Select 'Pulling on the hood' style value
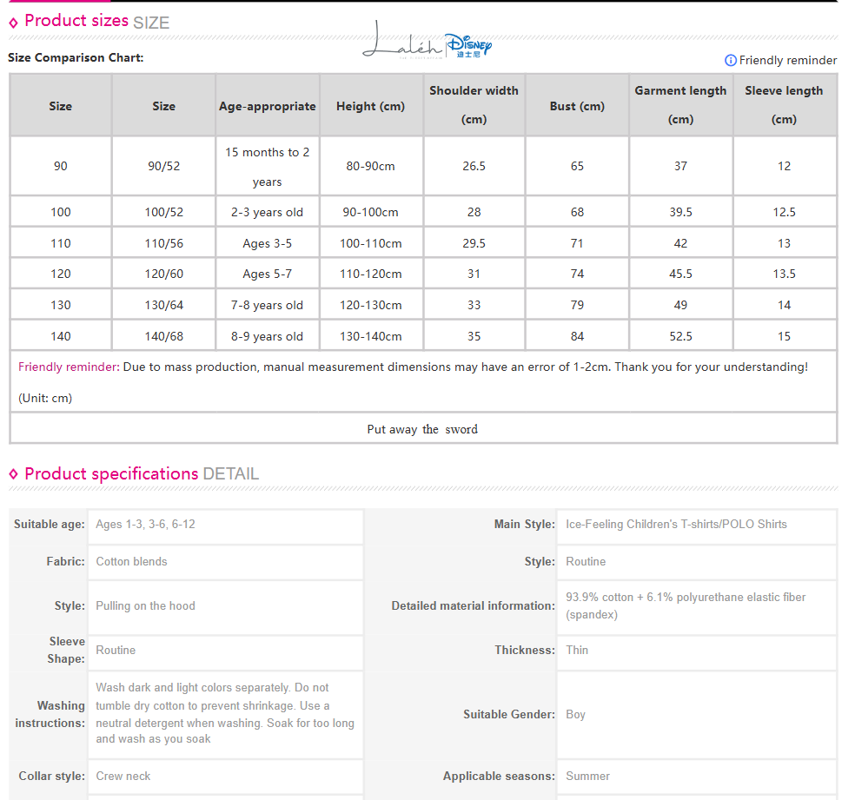Image resolution: width=855 pixels, height=800 pixels. [146, 606]
